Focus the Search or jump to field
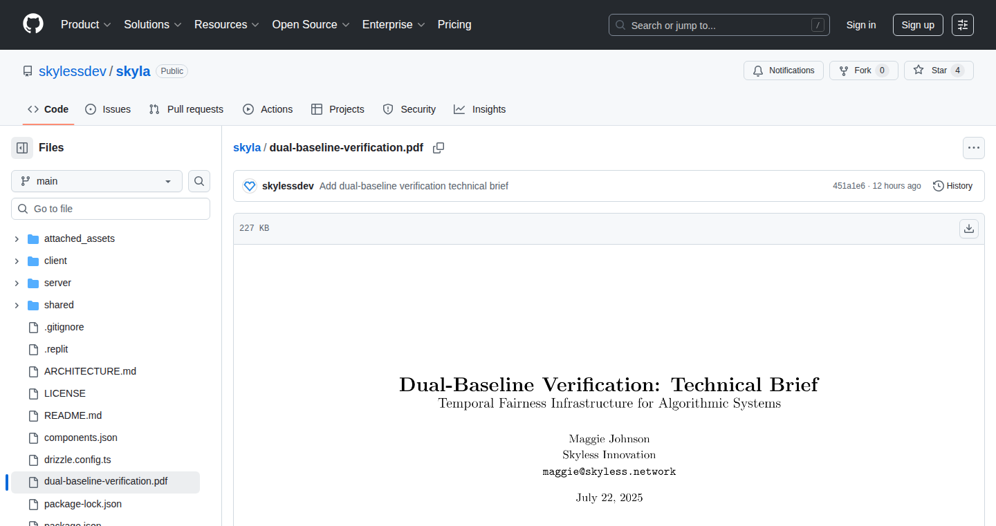996x526 pixels. 719,25
